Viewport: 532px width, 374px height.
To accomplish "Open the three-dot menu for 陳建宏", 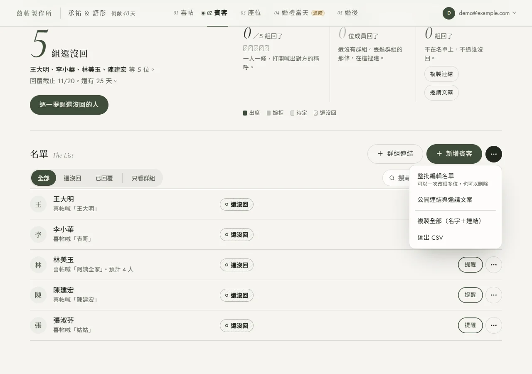I will [494, 295].
